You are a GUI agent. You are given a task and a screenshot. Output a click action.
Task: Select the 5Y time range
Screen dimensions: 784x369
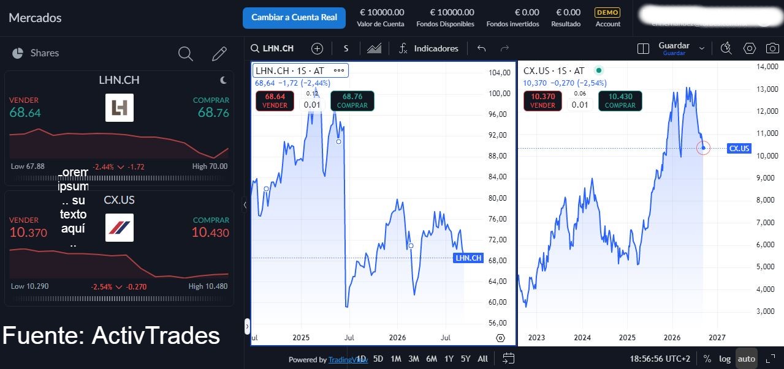[466, 359]
